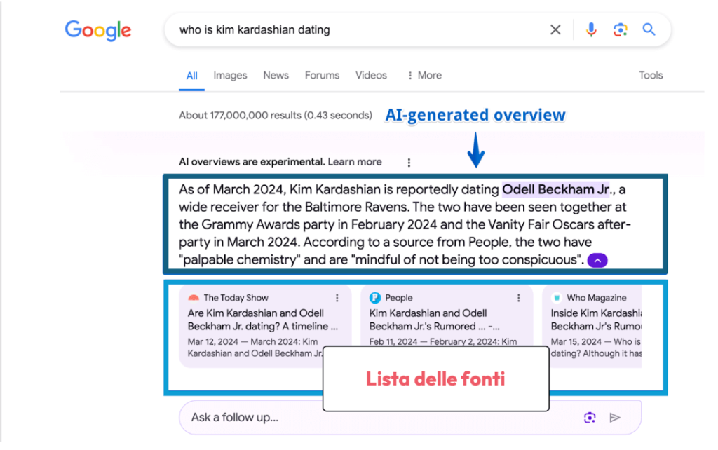Follow the Learn more link
The width and height of the screenshot is (718, 450).
(354, 162)
